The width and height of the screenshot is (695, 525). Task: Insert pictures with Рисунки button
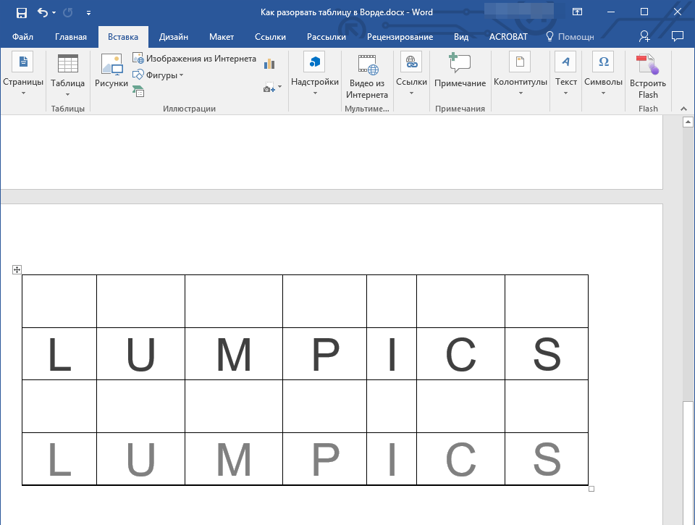(x=111, y=72)
